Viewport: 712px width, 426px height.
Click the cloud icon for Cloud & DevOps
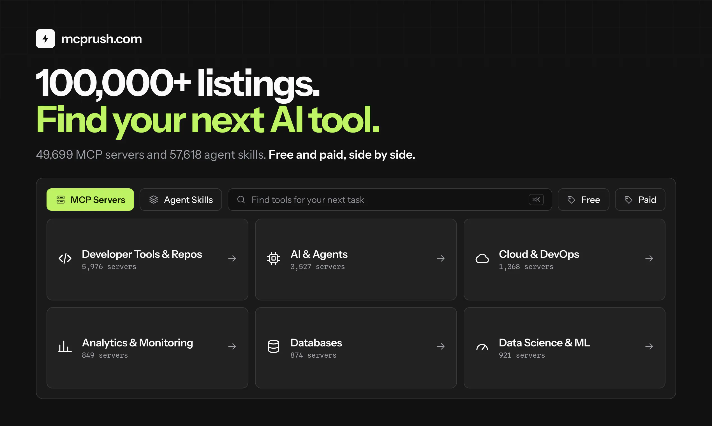click(482, 259)
